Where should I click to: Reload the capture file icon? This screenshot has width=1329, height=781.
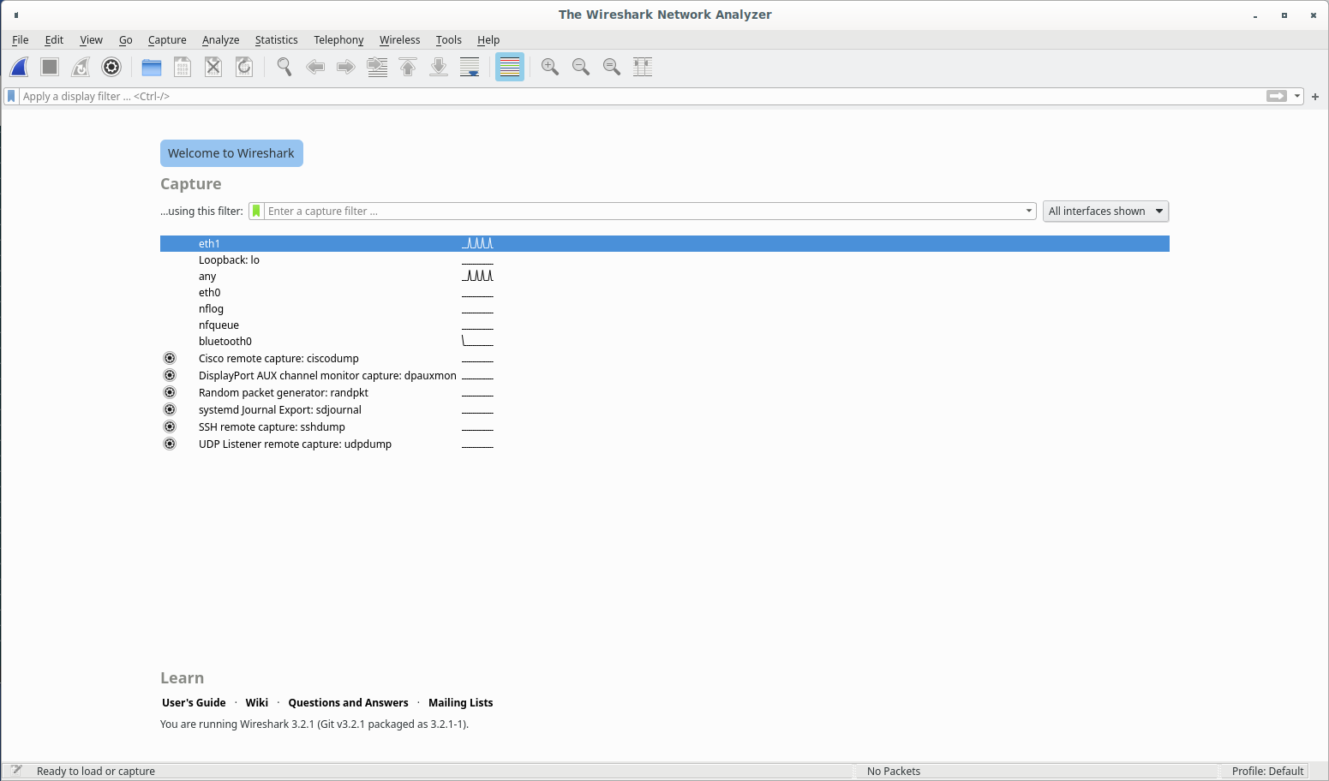tap(244, 67)
